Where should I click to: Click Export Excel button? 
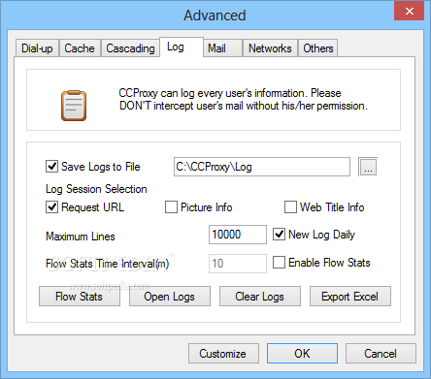coord(350,297)
